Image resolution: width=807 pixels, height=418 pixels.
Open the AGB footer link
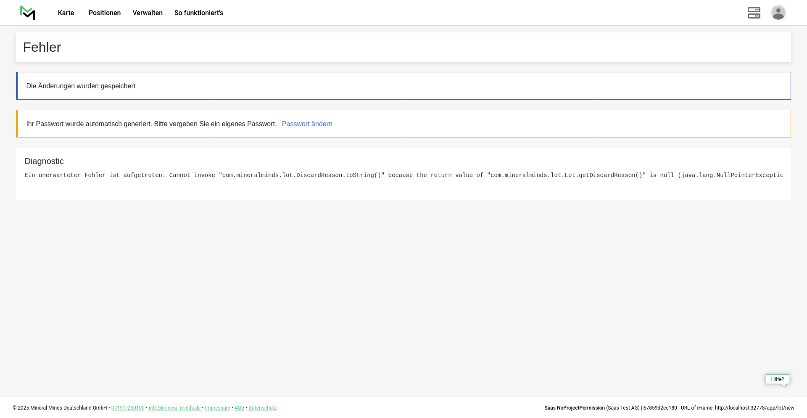(x=239, y=408)
